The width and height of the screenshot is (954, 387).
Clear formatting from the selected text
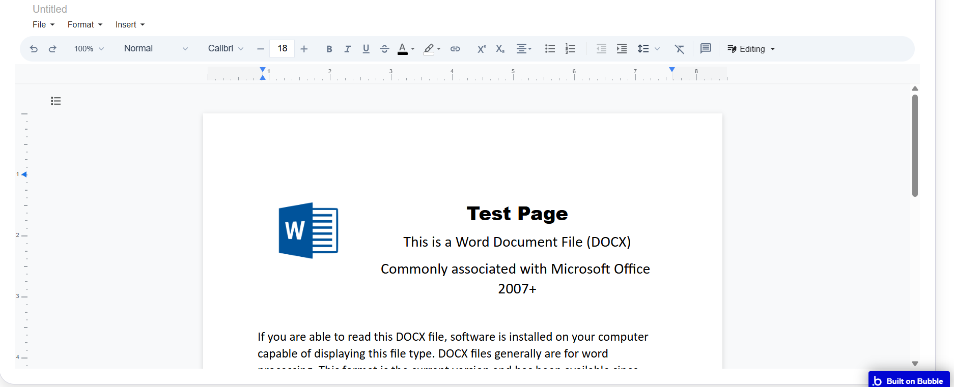pos(679,49)
